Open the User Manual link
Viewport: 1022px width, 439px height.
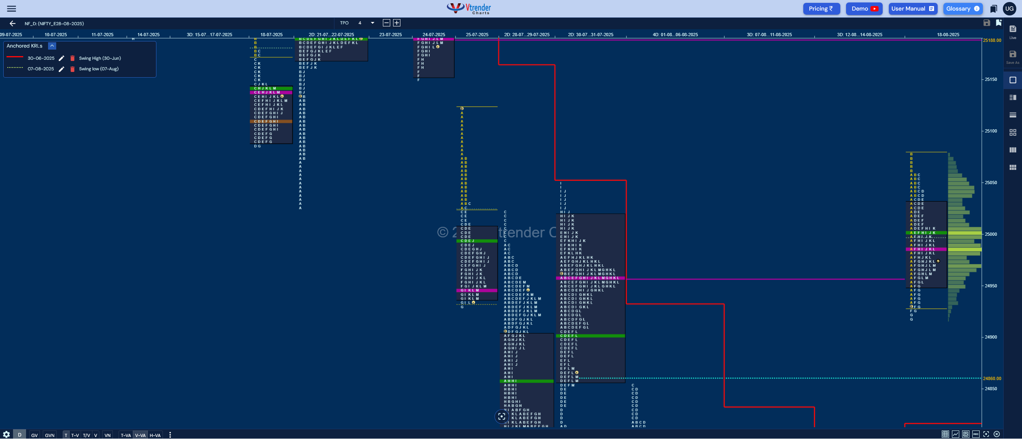(x=912, y=9)
